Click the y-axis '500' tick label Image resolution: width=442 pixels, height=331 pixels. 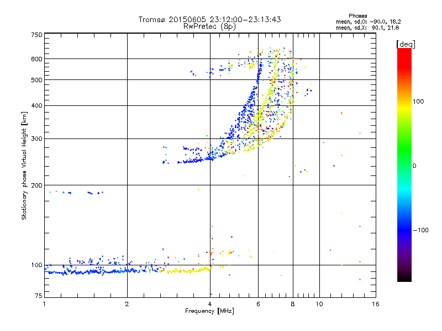click(x=36, y=80)
